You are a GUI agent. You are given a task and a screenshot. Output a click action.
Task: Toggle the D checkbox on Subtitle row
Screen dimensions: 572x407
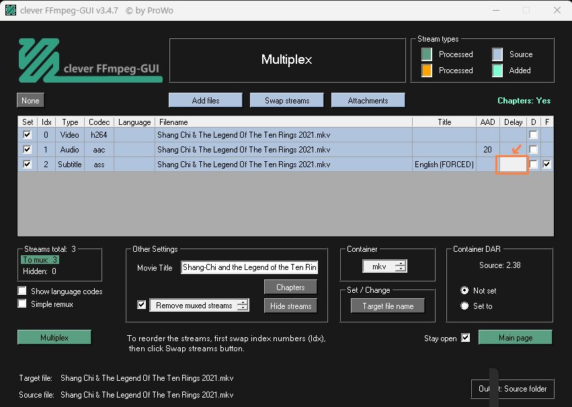click(x=533, y=164)
